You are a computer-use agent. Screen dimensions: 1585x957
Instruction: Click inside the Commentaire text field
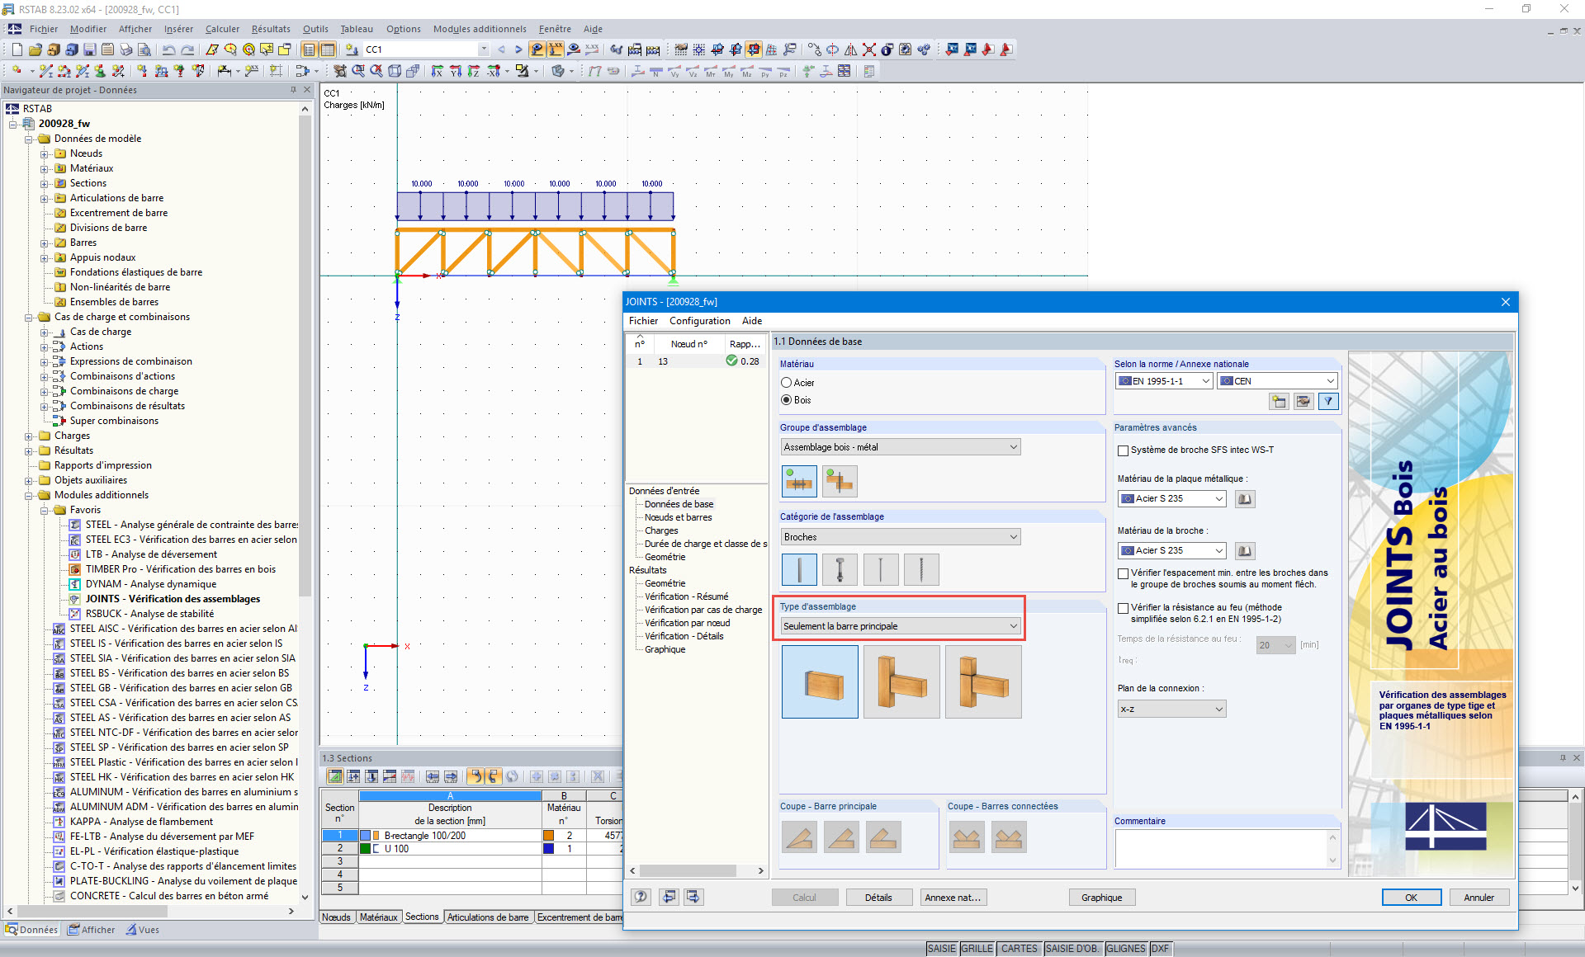[x=1226, y=848]
